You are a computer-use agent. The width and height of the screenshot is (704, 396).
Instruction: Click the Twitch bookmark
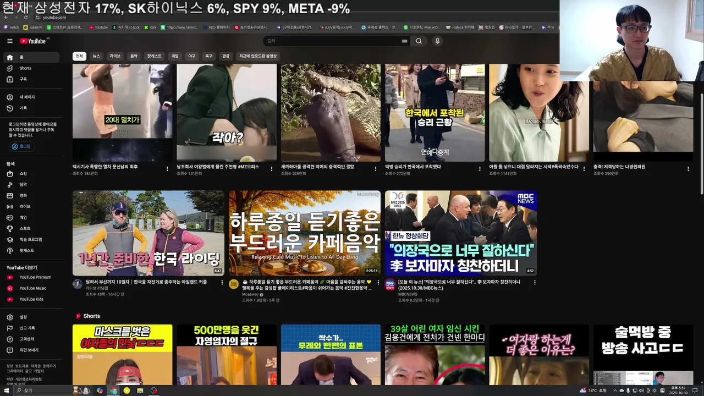(x=11, y=27)
